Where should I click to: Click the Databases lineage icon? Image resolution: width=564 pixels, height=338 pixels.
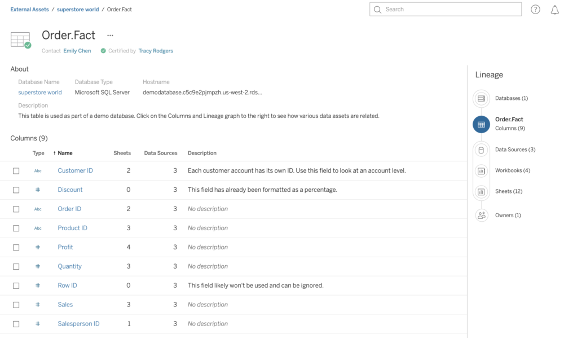tap(481, 98)
